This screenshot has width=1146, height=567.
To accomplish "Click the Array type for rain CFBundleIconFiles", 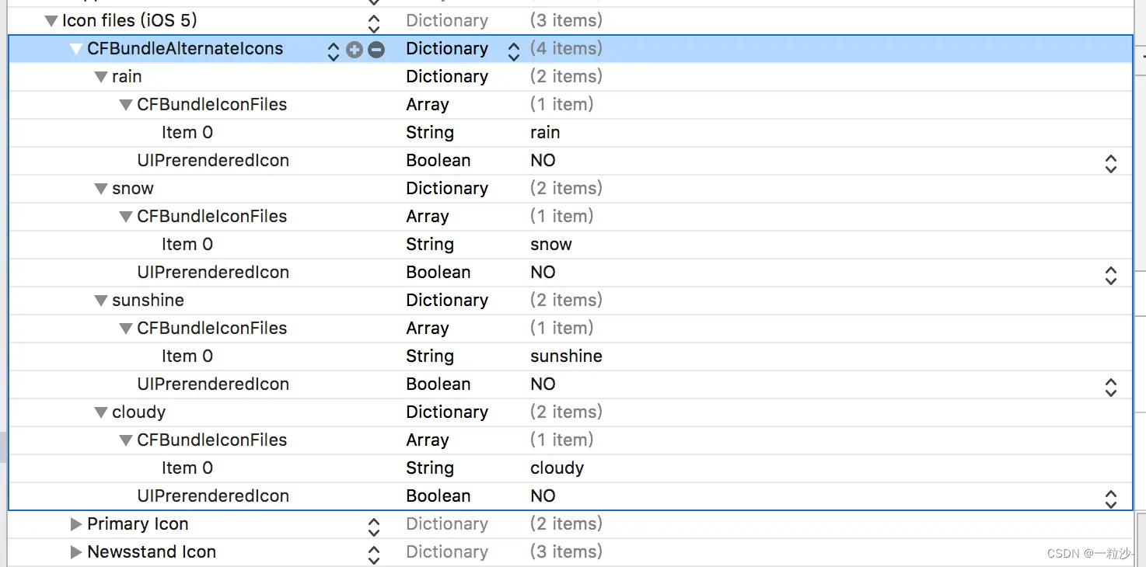I will pos(428,105).
